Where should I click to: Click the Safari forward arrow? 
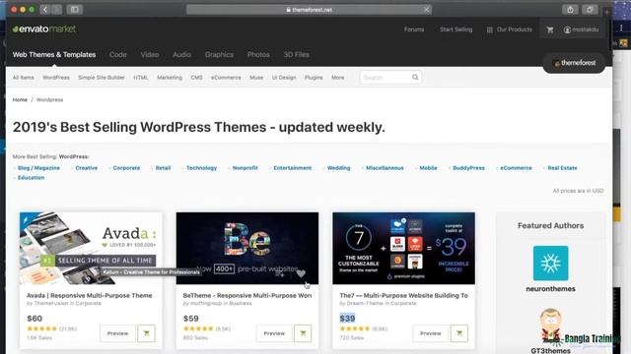click(x=57, y=9)
